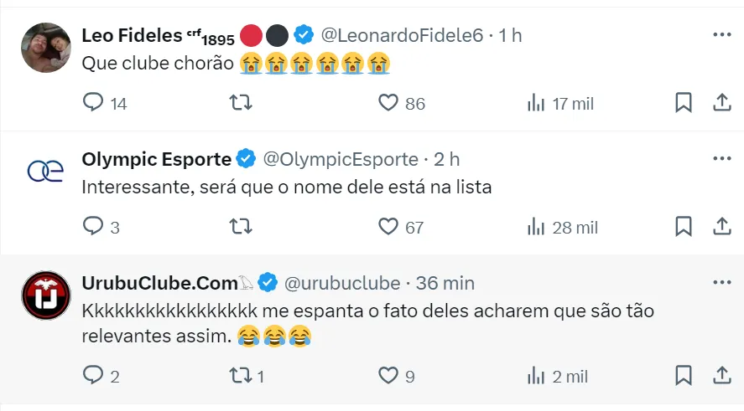Share Leo Fideles' tweet
The image size is (744, 411).
click(x=721, y=103)
